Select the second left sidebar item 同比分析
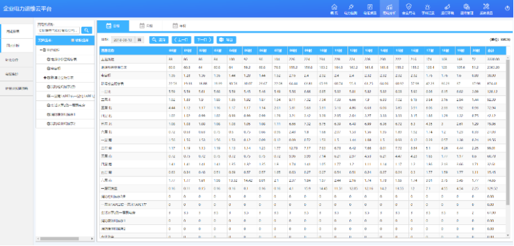Viewport: 514px width, 246px height. [x=17, y=46]
